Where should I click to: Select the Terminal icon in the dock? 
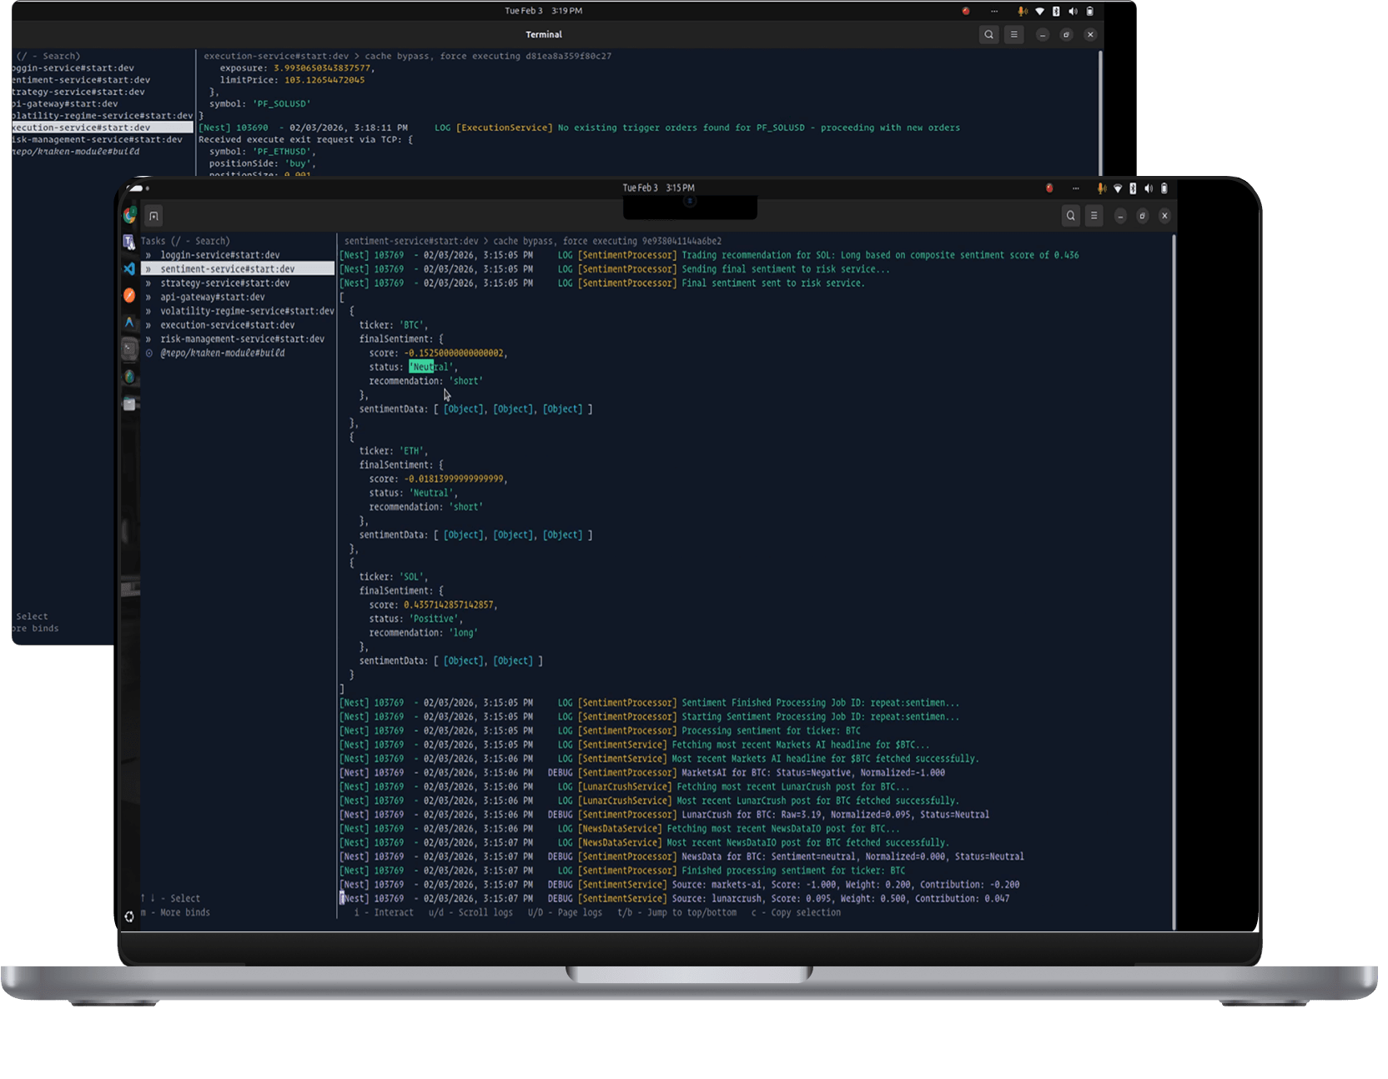[129, 349]
